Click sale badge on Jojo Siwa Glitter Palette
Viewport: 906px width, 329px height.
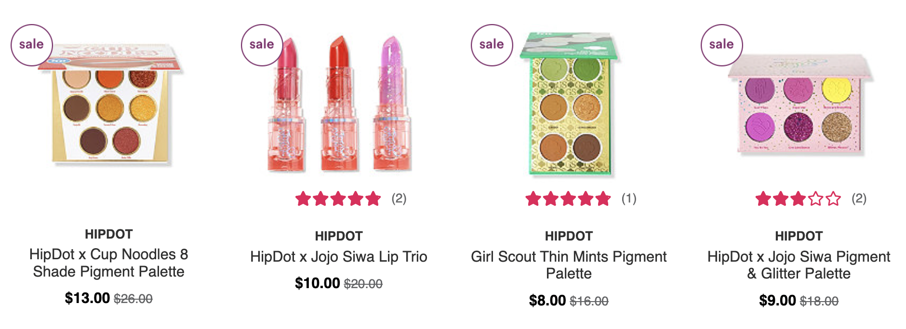pyautogui.click(x=721, y=45)
